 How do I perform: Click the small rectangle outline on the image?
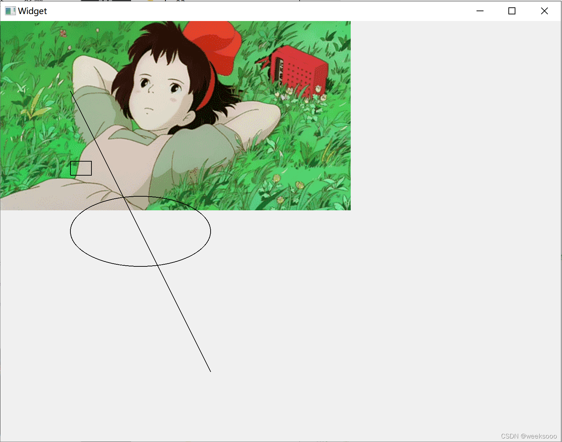point(81,168)
